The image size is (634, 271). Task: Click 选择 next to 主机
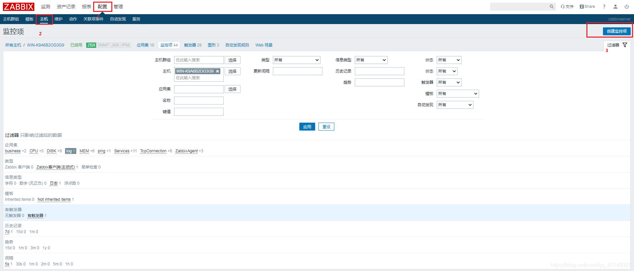point(233,71)
